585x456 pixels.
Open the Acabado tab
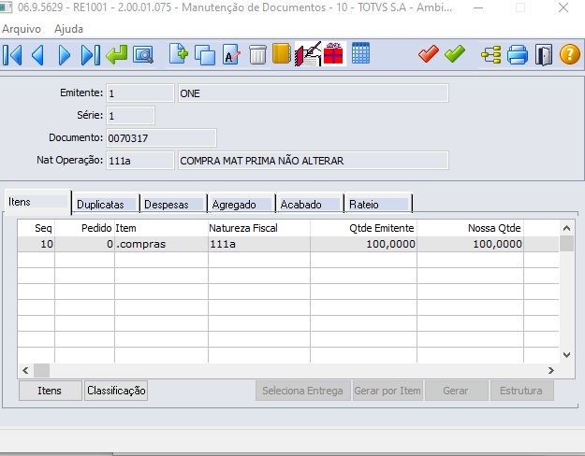pyautogui.click(x=310, y=205)
